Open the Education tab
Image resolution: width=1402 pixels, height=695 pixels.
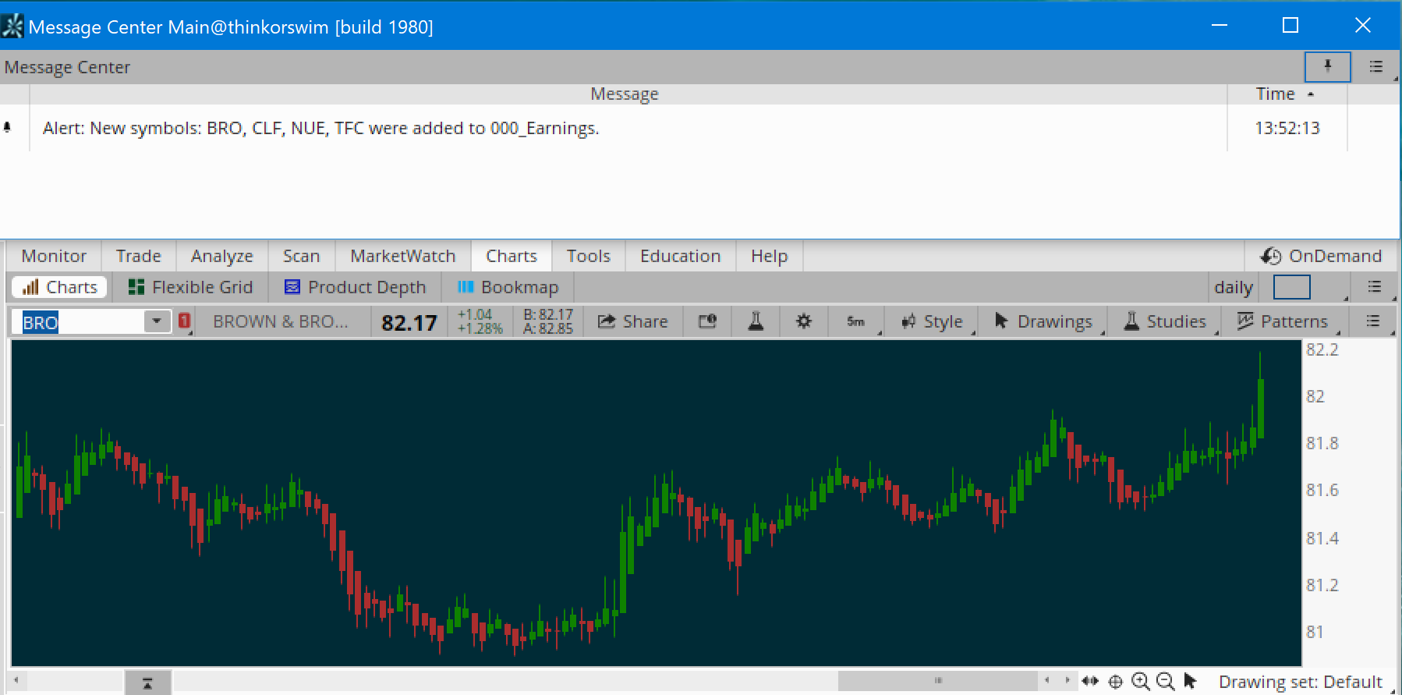680,256
